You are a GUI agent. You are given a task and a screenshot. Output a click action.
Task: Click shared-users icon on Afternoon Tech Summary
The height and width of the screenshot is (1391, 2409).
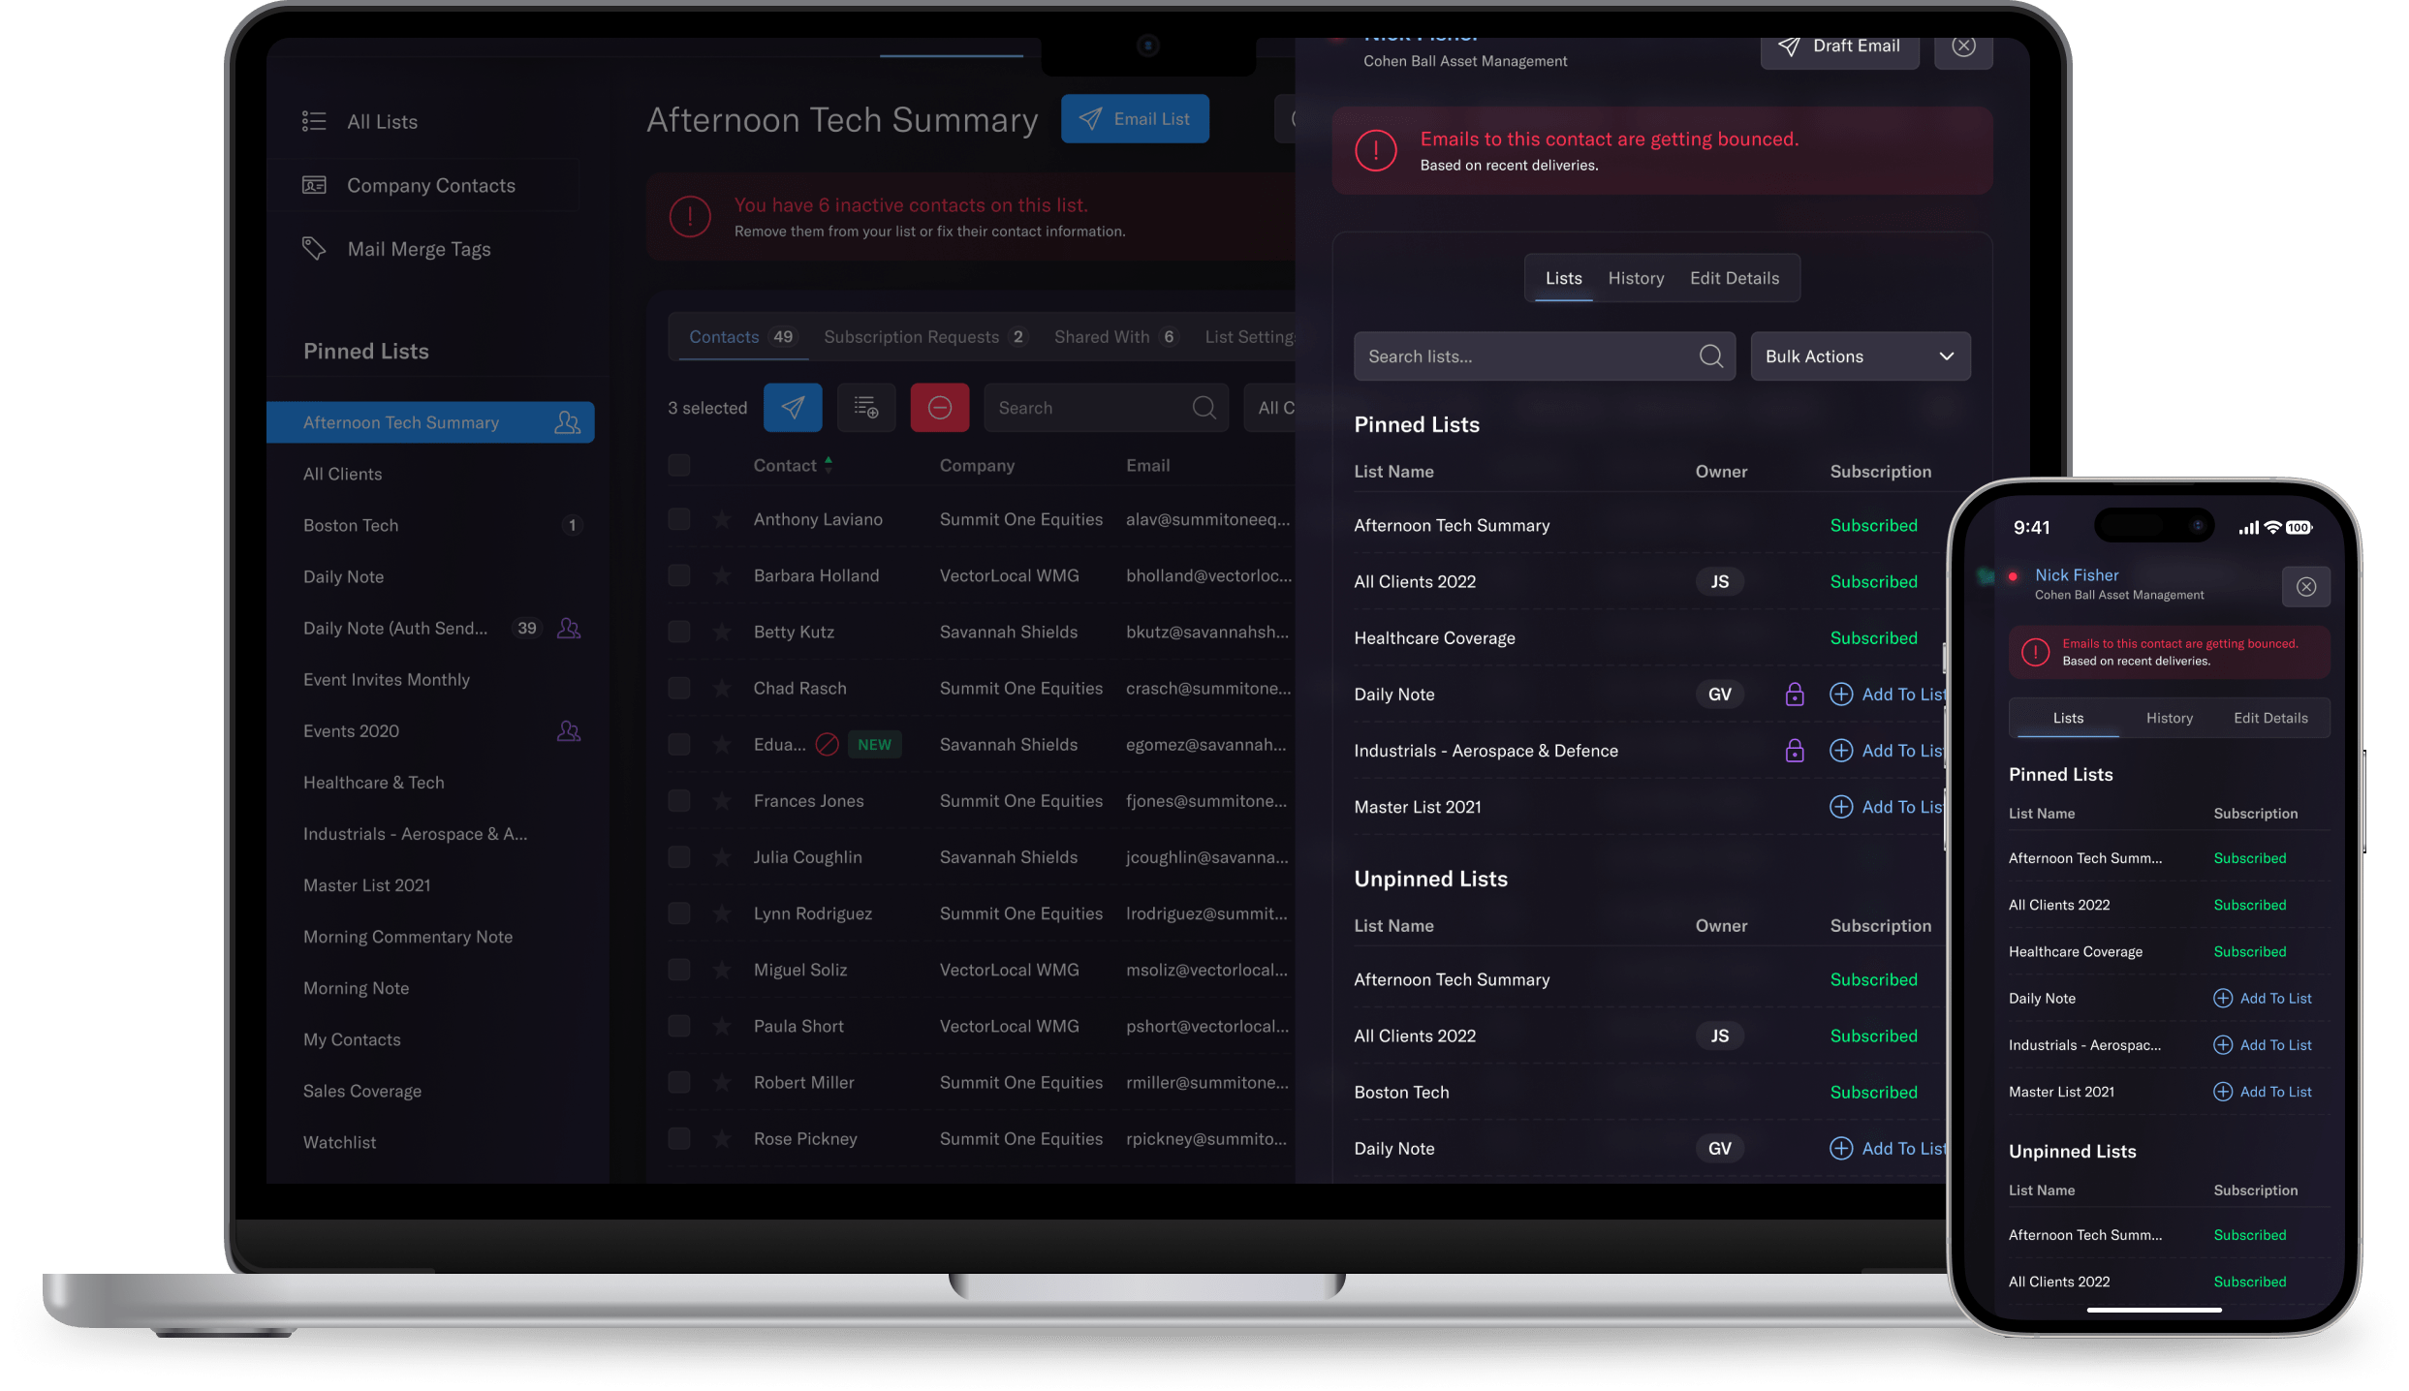568,422
